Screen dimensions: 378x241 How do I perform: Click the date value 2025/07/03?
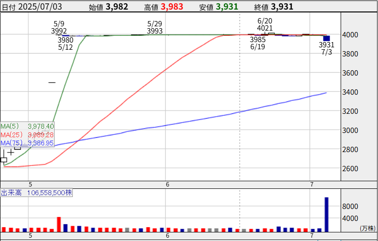coord(40,7)
